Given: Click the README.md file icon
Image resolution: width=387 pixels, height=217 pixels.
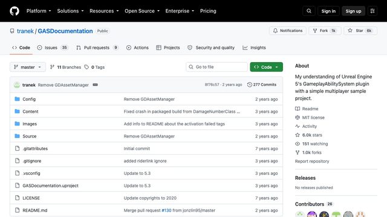Looking at the screenshot, I should [17, 210].
